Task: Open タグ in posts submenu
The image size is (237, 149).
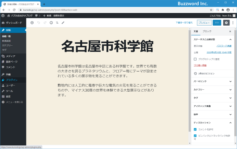Action: 4,50
